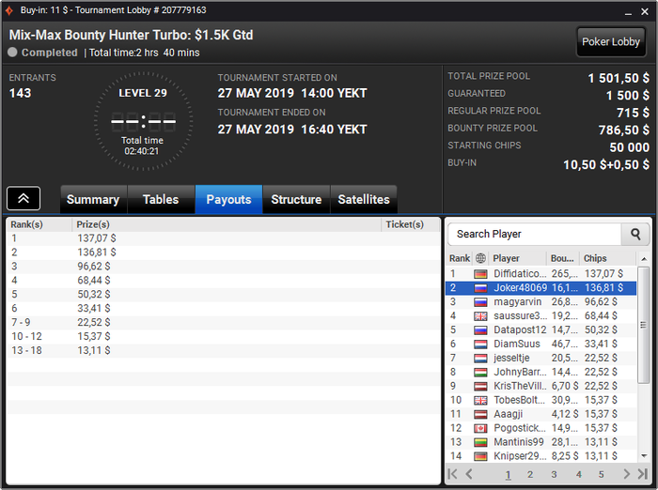Go to page 3 of players
Image resolution: width=658 pixels, height=490 pixels.
tap(554, 474)
